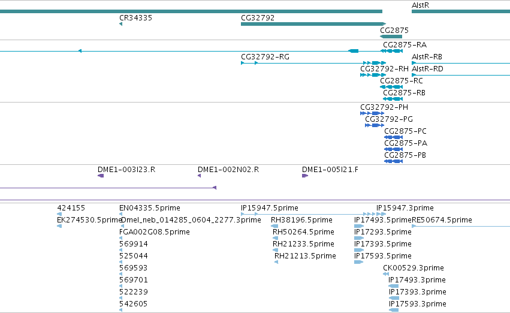This screenshot has height=313, width=510.
Task: Click the IP17493.3prime EST glyph
Action: point(393,287)
